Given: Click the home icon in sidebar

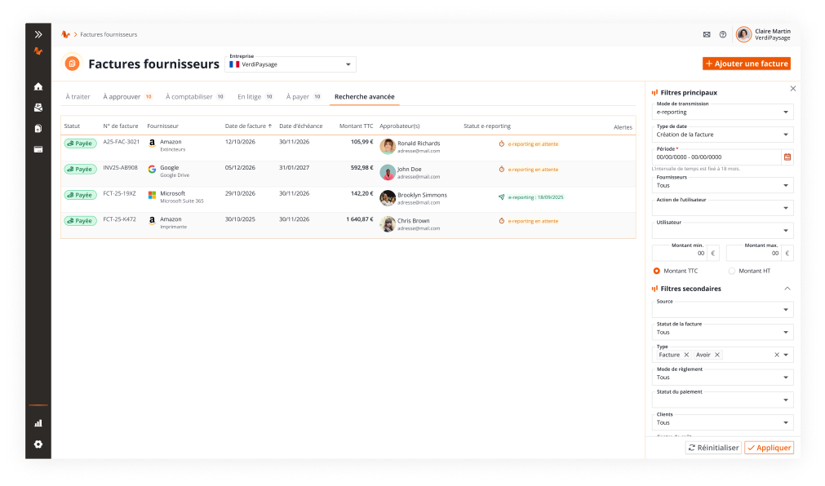Looking at the screenshot, I should (x=38, y=86).
